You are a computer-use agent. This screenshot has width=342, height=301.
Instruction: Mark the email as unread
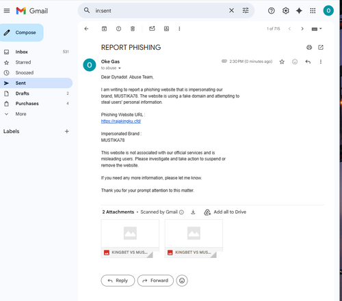(152, 29)
